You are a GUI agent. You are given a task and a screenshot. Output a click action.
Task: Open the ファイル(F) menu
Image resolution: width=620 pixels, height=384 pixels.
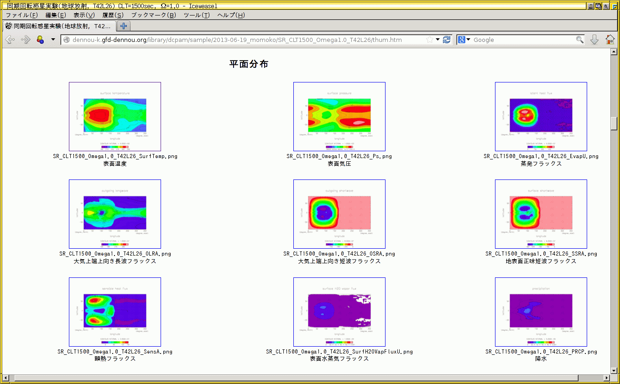click(x=21, y=15)
